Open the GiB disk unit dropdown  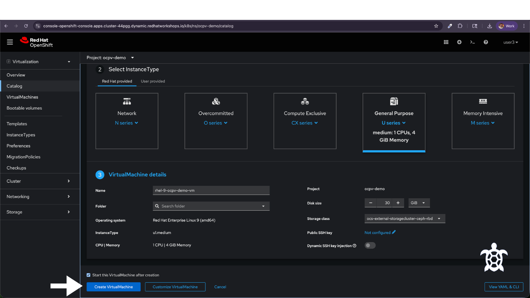tap(419, 203)
